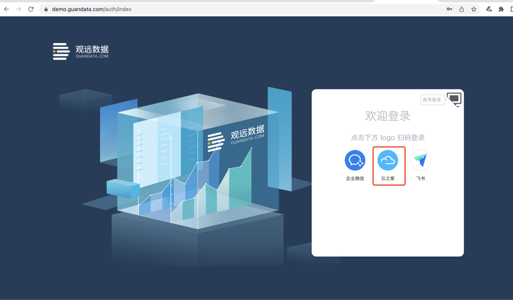Bookmark this page with the star icon

point(474,9)
